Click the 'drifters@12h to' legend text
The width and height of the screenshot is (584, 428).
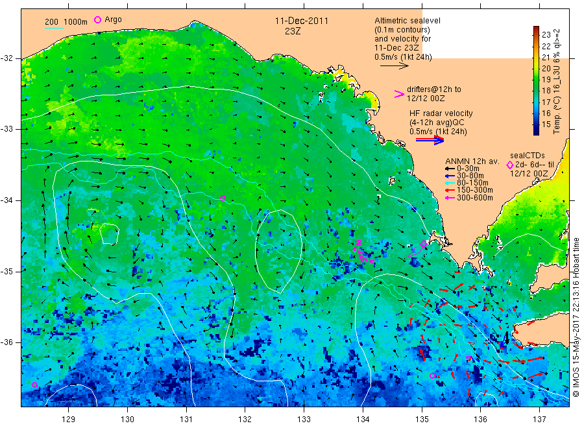click(x=434, y=89)
